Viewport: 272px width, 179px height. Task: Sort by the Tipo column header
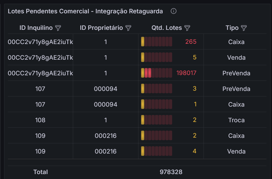tap(232, 28)
